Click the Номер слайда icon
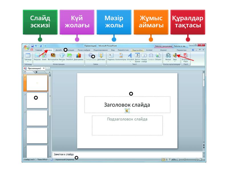Screen dimensions: 228x171 click(x=144, y=58)
